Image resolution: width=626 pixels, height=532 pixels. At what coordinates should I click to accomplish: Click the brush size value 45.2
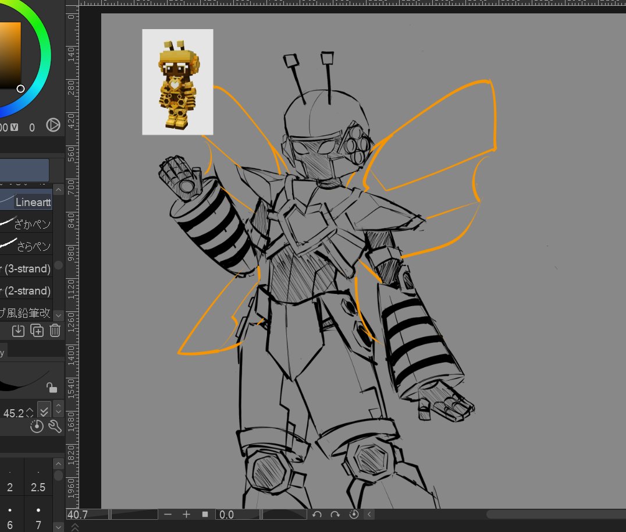13,413
